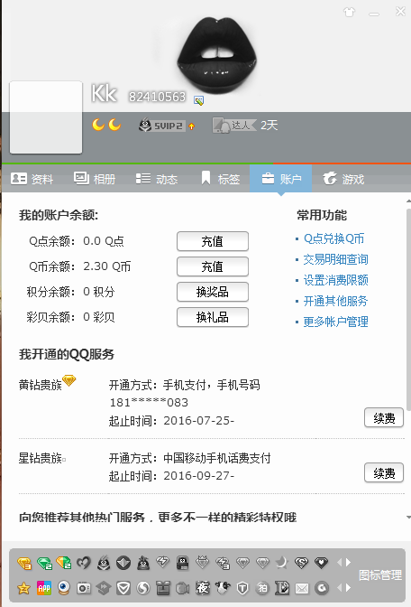Click the 换奖品 button
The image size is (411, 607).
pyautogui.click(x=213, y=292)
